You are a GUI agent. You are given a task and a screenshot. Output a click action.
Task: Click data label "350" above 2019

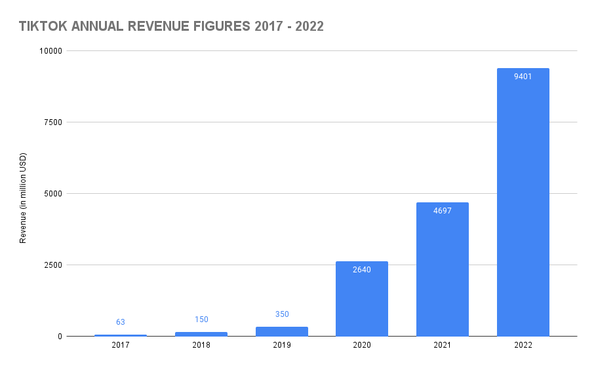(282, 314)
